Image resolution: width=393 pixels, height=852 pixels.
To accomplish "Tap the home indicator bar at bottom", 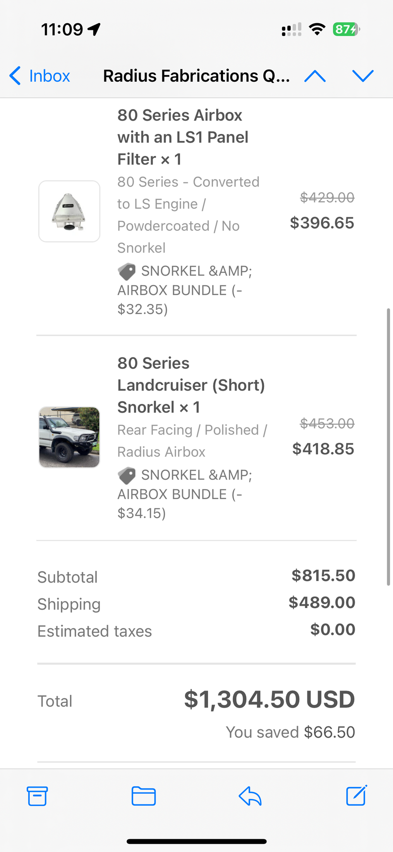I will click(196, 841).
